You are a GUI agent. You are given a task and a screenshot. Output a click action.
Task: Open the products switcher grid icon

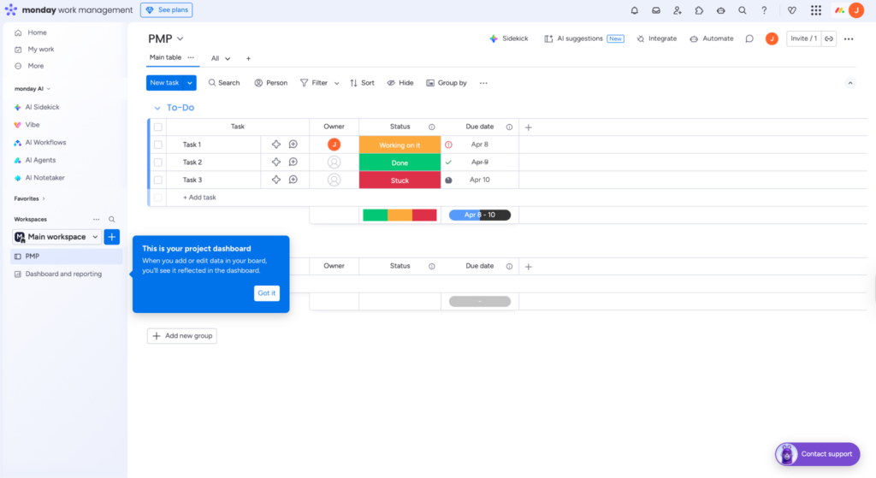(x=815, y=10)
